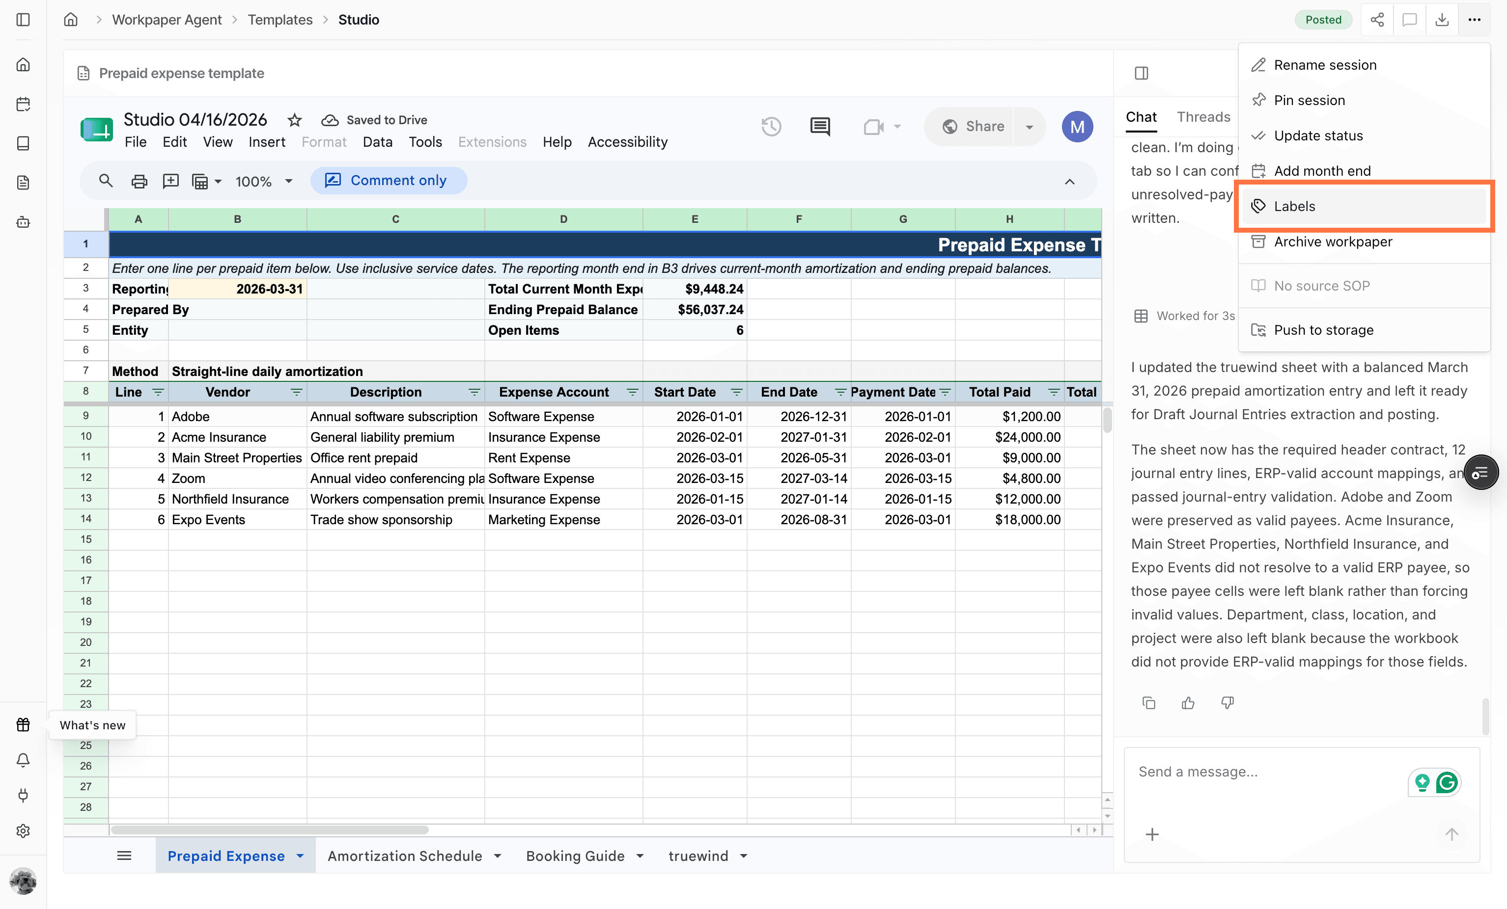Choose Archive workpaper
The width and height of the screenshot is (1507, 909).
click(1364, 241)
